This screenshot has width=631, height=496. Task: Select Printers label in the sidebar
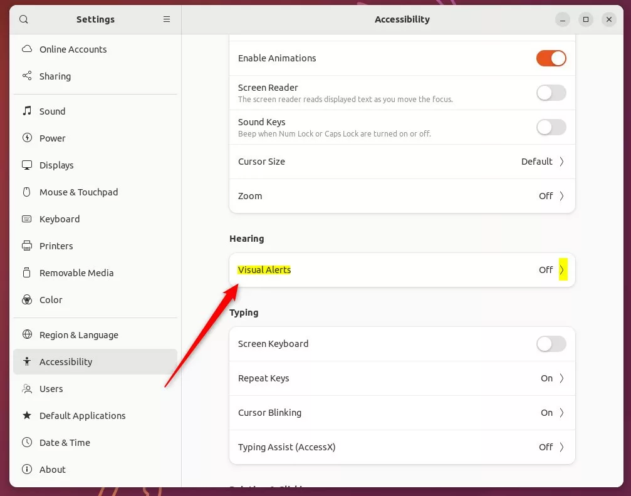(56, 245)
